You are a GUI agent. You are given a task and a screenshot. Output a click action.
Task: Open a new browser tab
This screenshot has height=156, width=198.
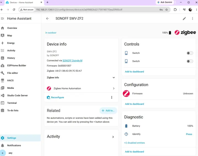click(x=48, y=2)
